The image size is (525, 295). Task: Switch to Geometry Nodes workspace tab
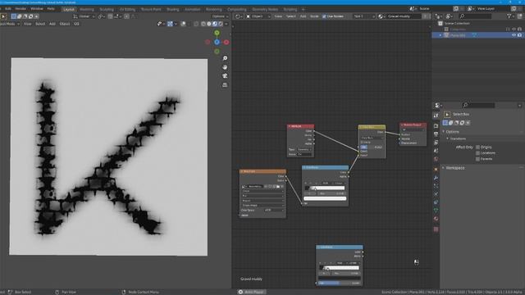pyautogui.click(x=265, y=9)
